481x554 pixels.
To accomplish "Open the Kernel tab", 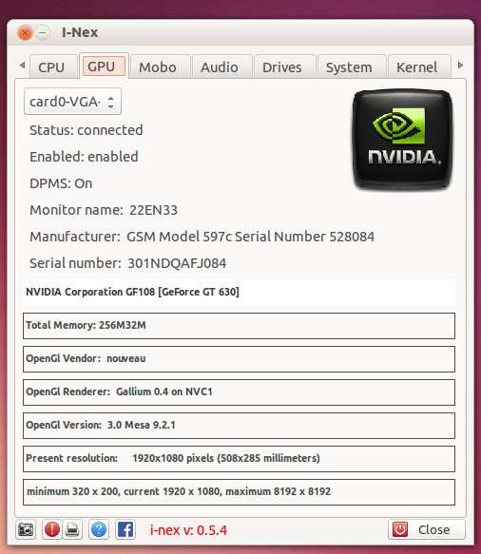I will point(417,67).
